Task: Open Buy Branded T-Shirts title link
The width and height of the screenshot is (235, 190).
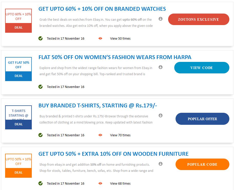Action: coord(98,105)
